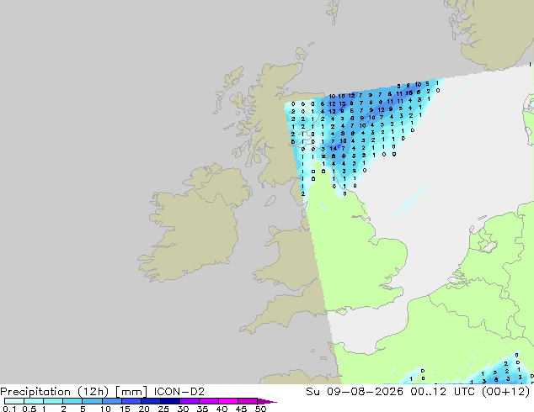
Task: Click the "2" legend scale label
Action: [63, 409]
